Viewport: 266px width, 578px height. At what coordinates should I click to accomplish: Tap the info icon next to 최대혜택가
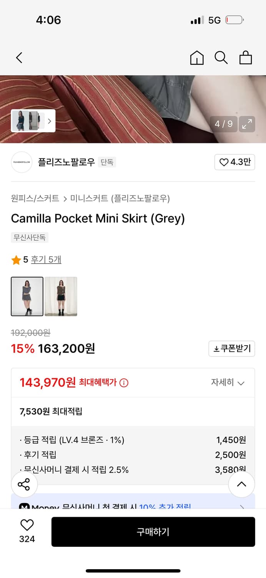[123, 382]
